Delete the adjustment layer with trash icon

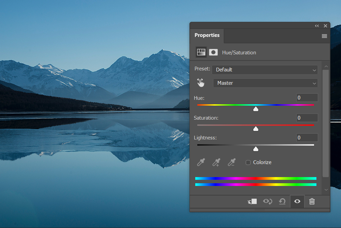[312, 202]
